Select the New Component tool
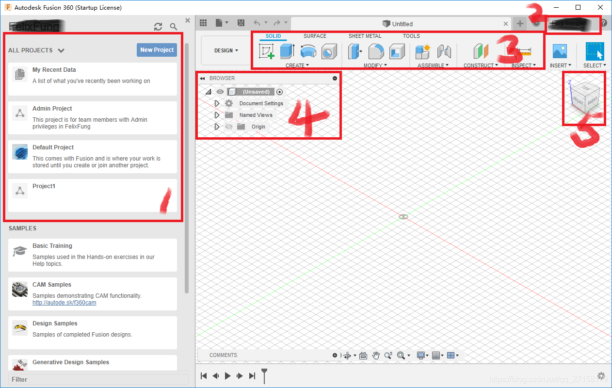The width and height of the screenshot is (612, 388). point(423,51)
